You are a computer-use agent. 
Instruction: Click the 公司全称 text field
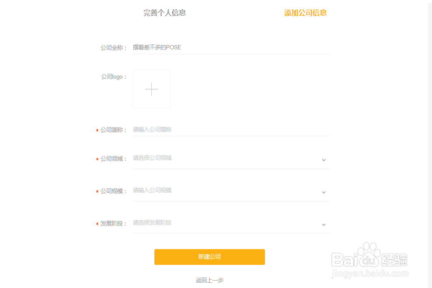219,47
